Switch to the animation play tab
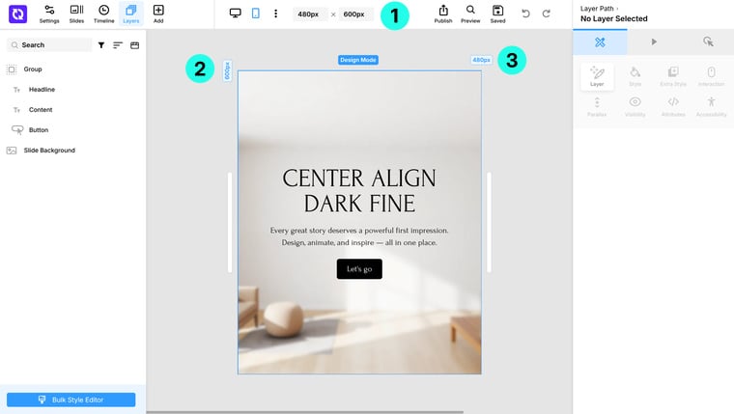Image resolution: width=734 pixels, height=414 pixels. [x=654, y=42]
